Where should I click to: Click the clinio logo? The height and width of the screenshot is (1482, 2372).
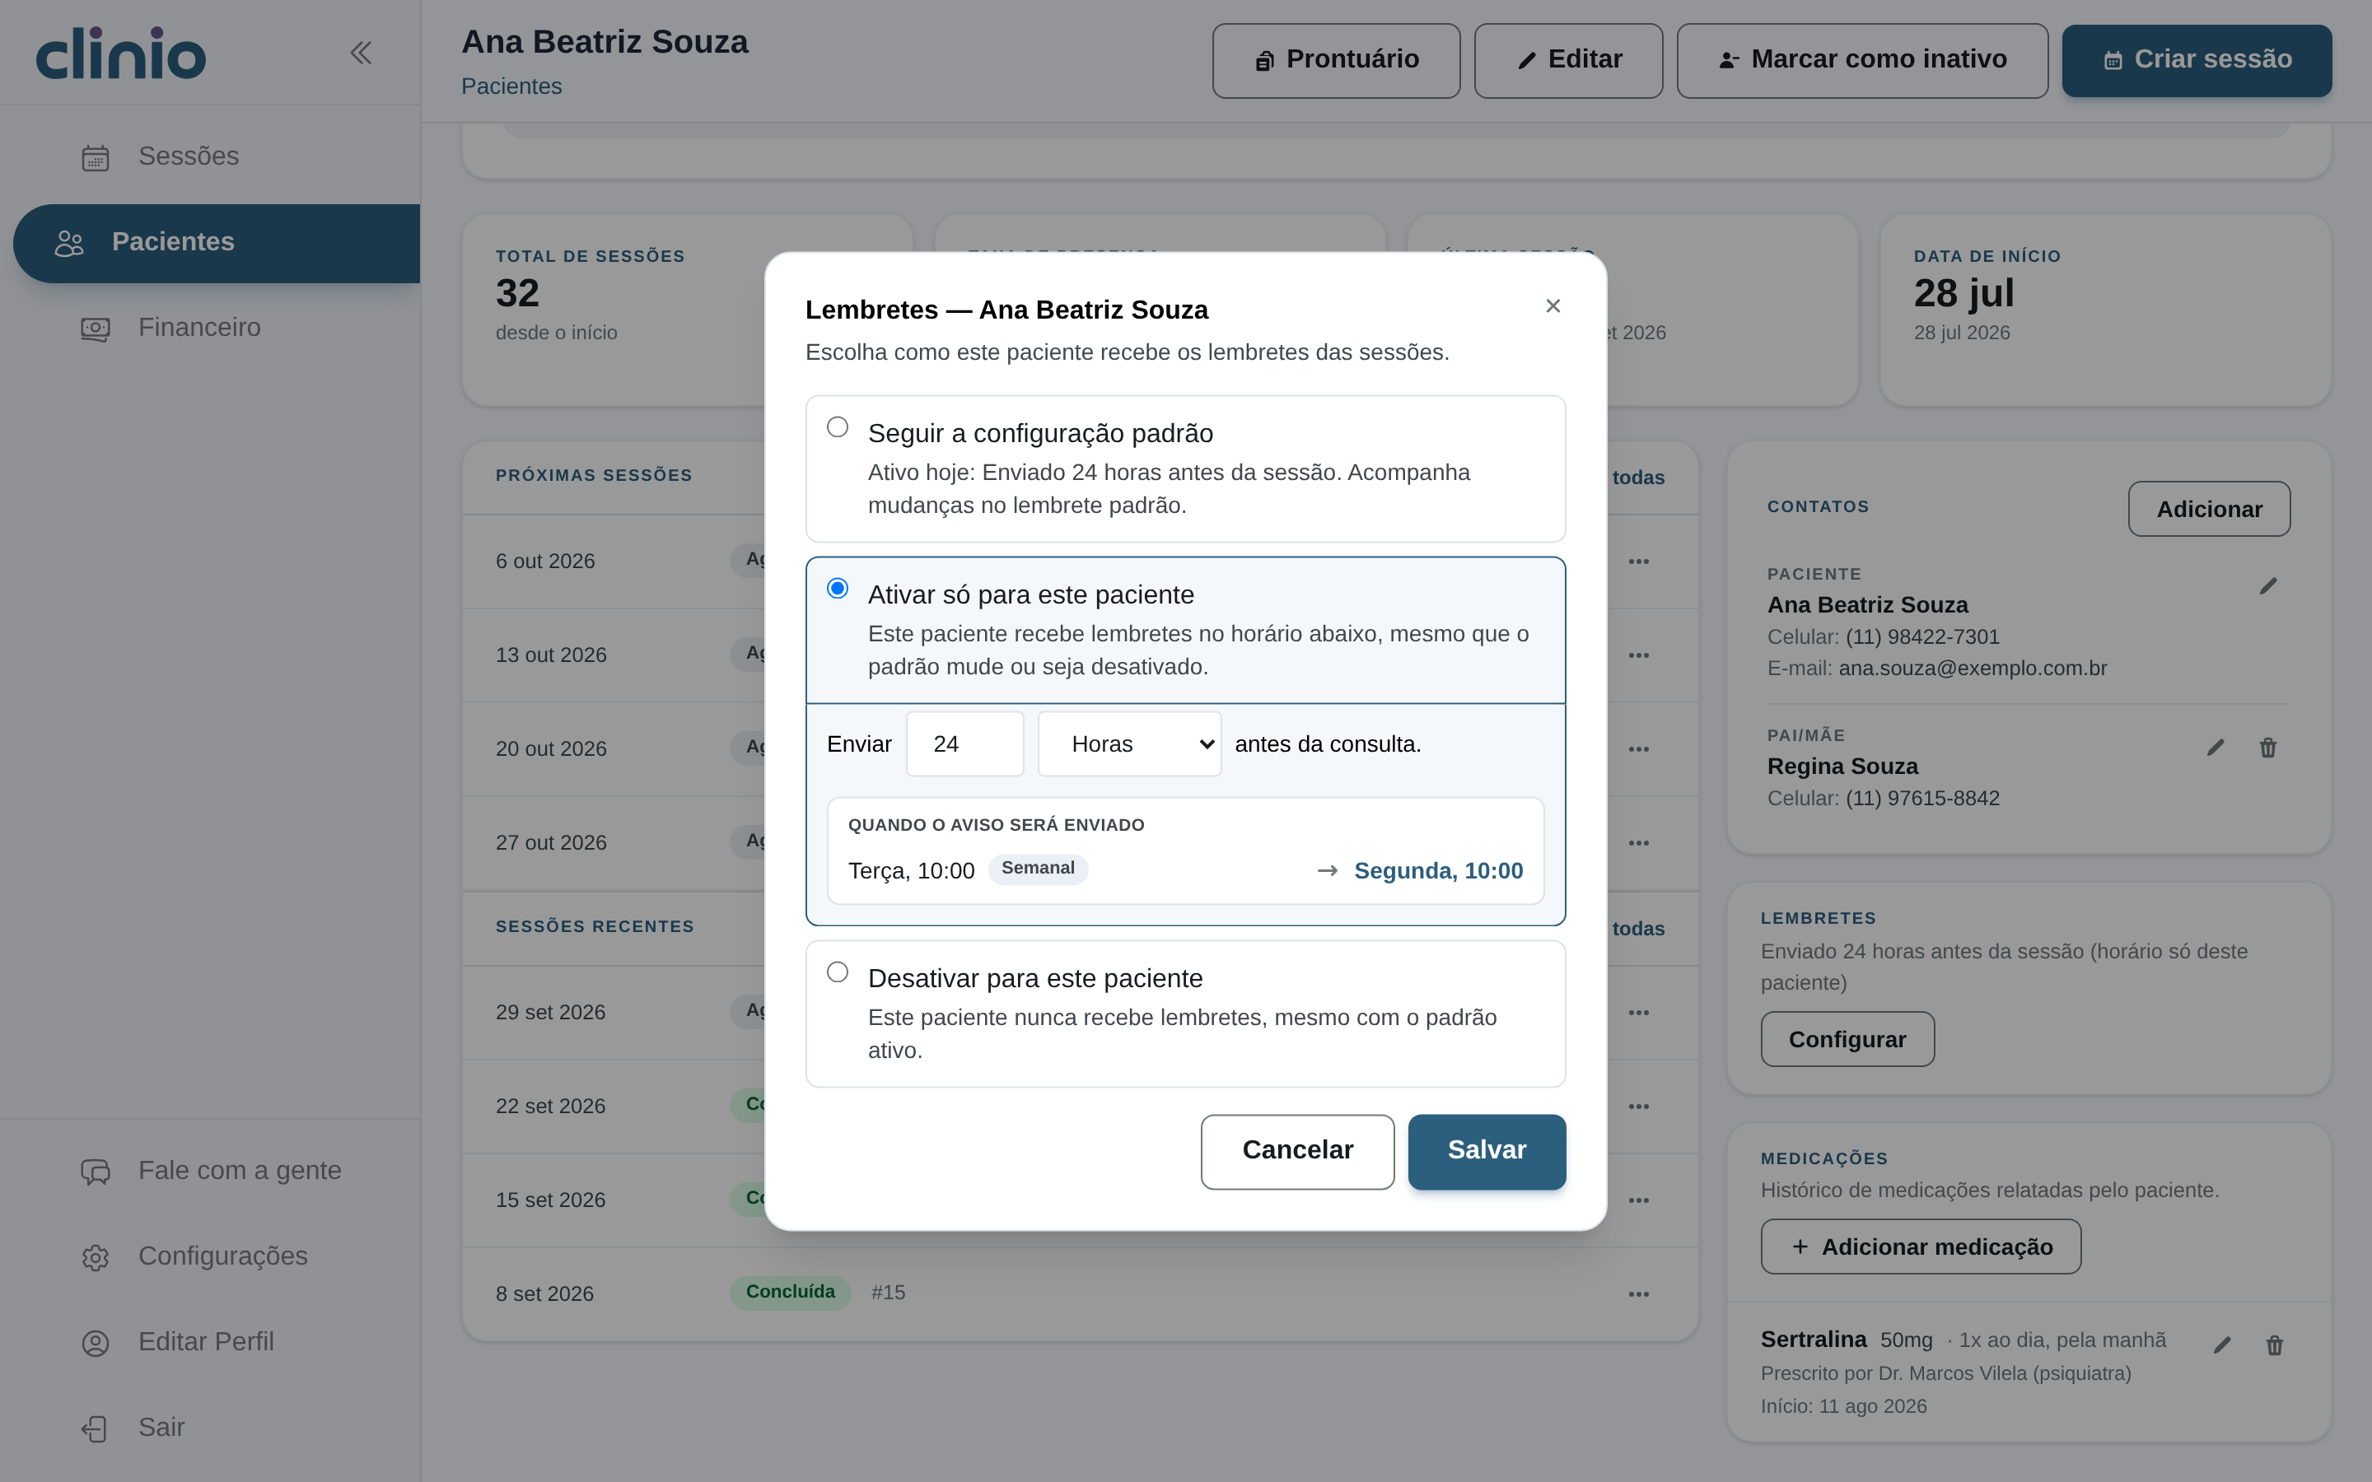(120, 54)
